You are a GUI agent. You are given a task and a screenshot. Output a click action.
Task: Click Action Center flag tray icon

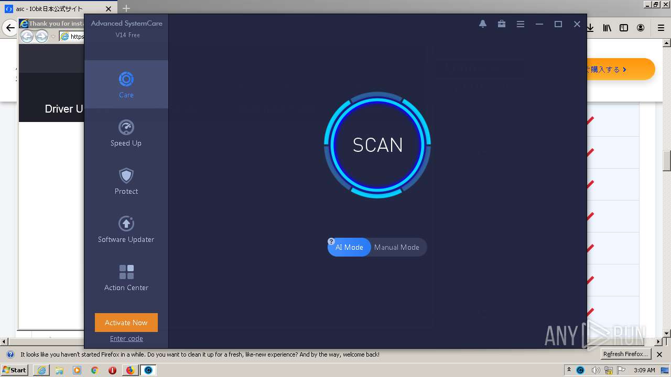click(621, 370)
